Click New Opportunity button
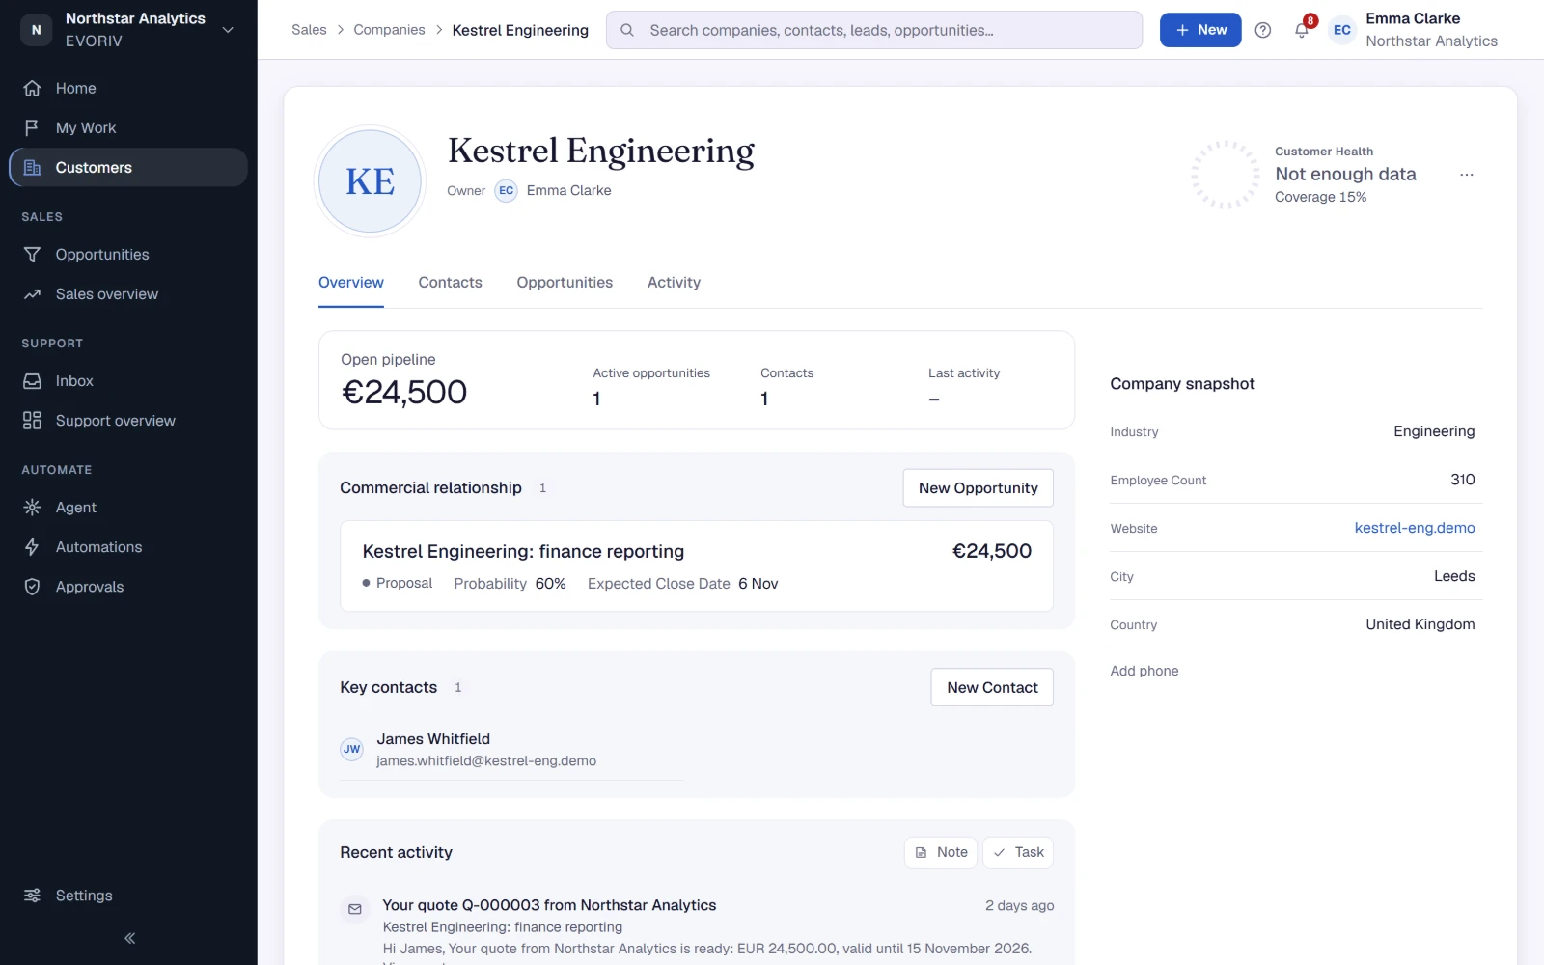This screenshot has height=965, width=1544. click(978, 487)
